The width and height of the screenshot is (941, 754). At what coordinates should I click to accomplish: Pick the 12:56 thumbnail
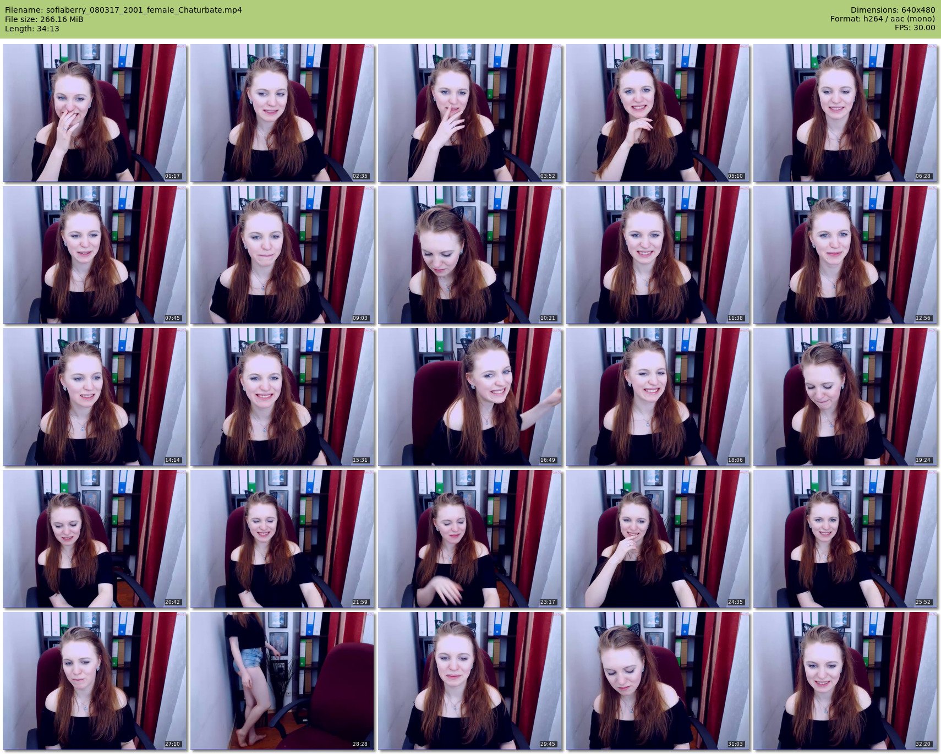pyautogui.click(x=845, y=255)
